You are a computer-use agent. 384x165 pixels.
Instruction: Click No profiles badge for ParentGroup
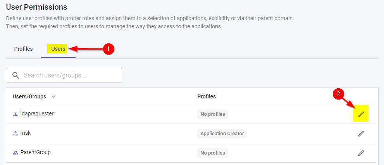(213, 153)
